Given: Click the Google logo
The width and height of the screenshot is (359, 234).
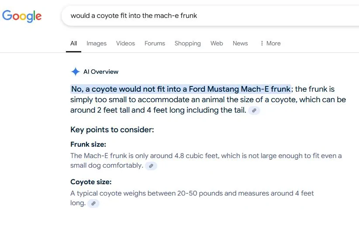Looking at the screenshot, I should pos(22,16).
